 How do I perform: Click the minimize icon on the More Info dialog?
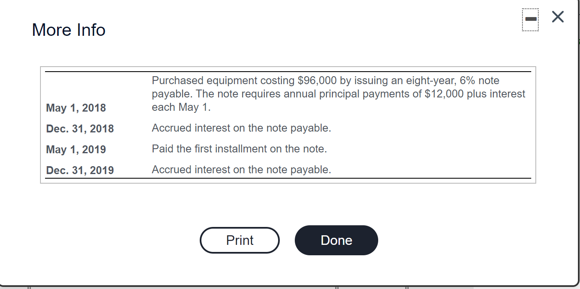coord(530,18)
